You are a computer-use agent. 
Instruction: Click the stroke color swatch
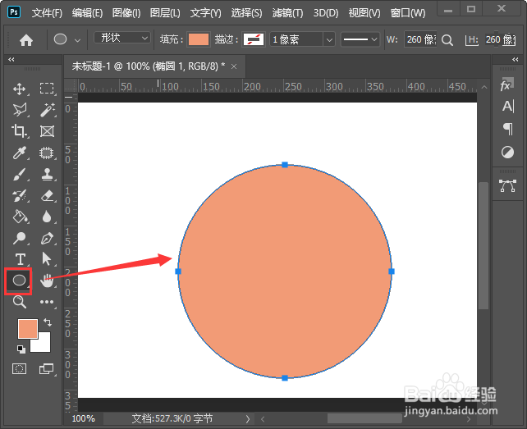pyautogui.click(x=254, y=39)
